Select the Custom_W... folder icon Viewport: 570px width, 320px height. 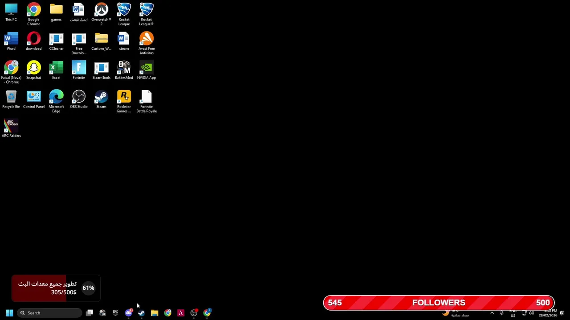[101, 41]
